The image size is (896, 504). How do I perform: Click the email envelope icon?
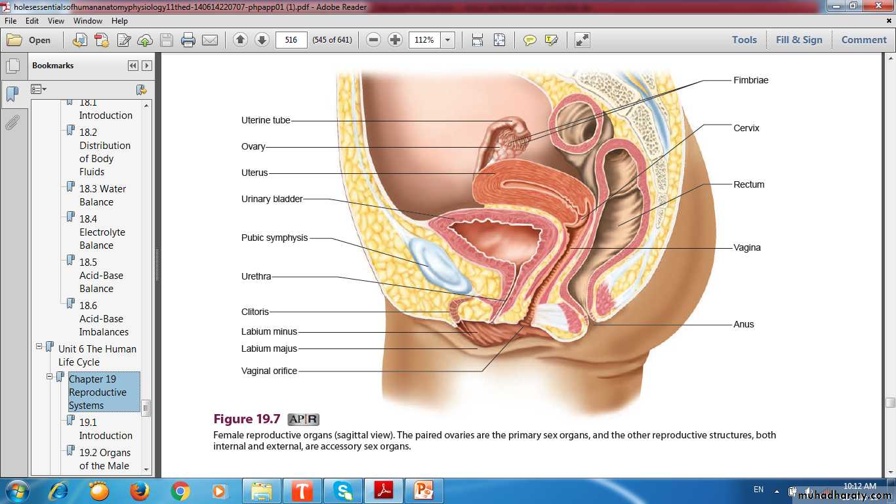pos(210,40)
